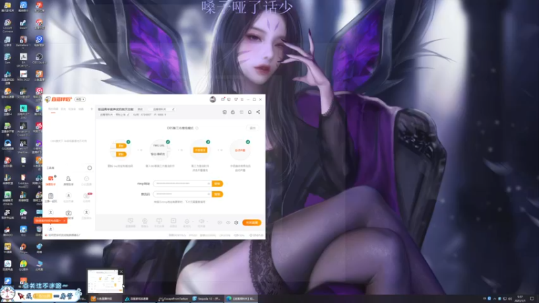Screen dimensions: 539x303
Task: Click the info icon next to OBS mode heading
Action: 197,128
